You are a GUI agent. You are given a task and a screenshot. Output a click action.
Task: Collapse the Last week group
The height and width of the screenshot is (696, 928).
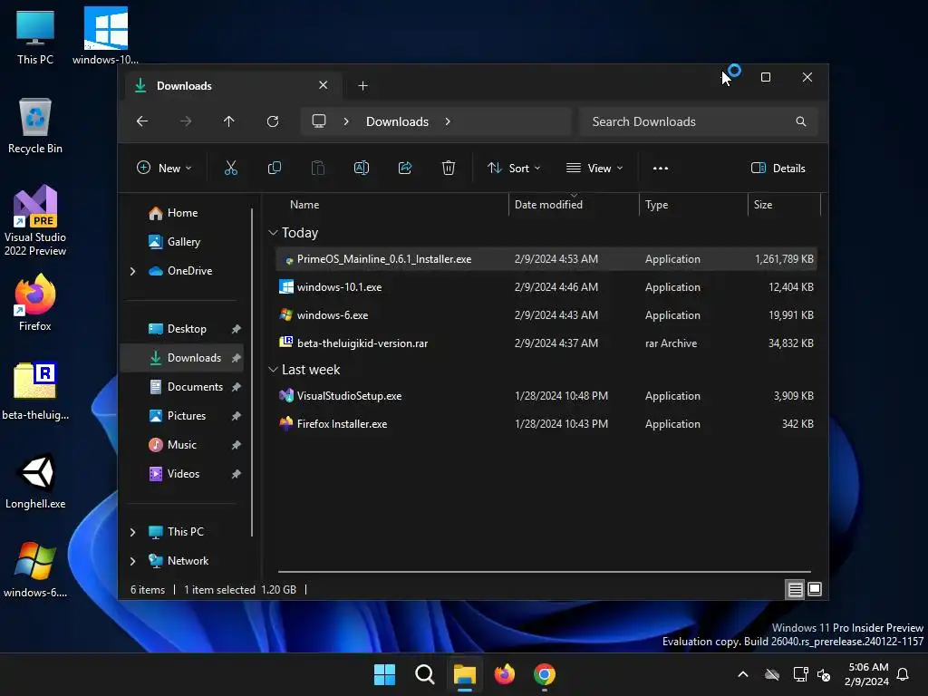pyautogui.click(x=273, y=370)
